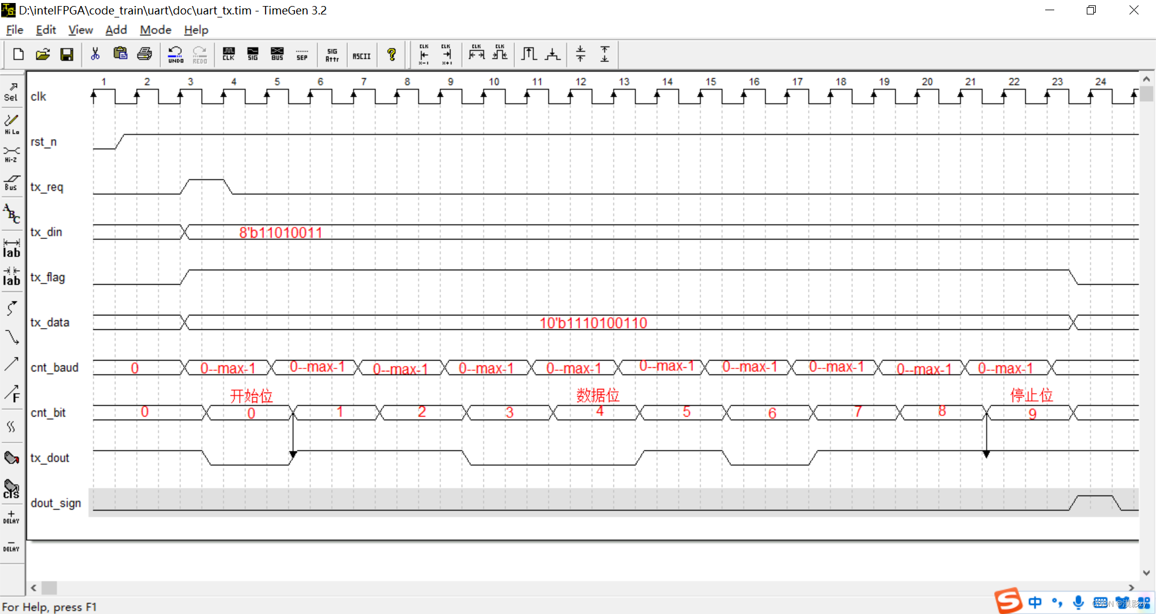The image size is (1156, 614).
Task: Undo the last action
Action: pyautogui.click(x=175, y=55)
